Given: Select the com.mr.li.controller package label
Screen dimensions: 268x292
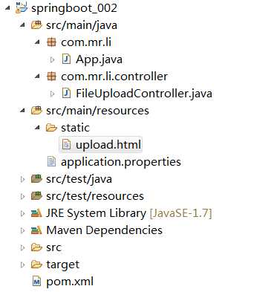Looking at the screenshot, I should tap(114, 77).
